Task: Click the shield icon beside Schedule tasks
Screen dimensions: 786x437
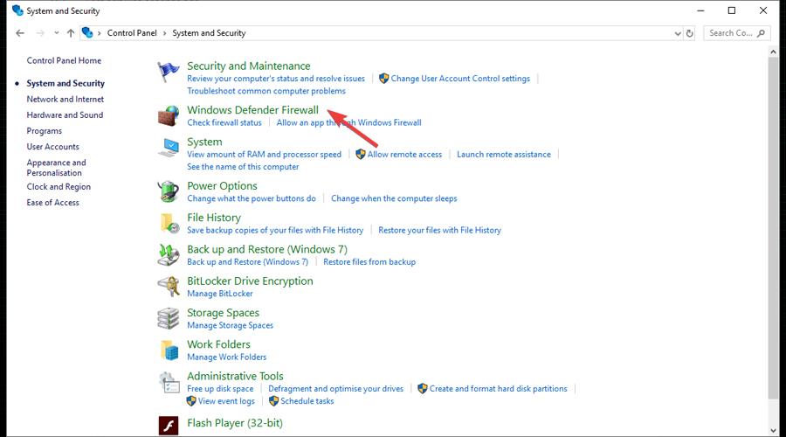Action: tap(273, 401)
